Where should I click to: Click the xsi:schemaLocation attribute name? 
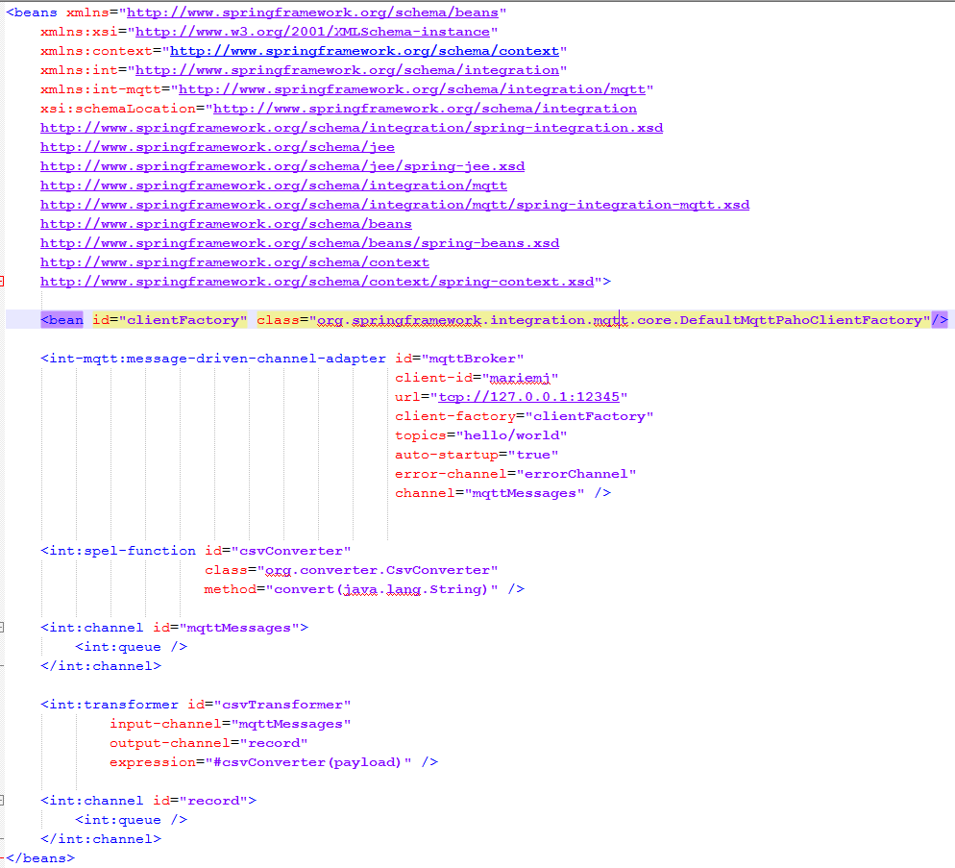[118, 109]
